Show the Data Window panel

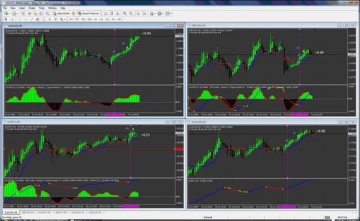point(29,14)
